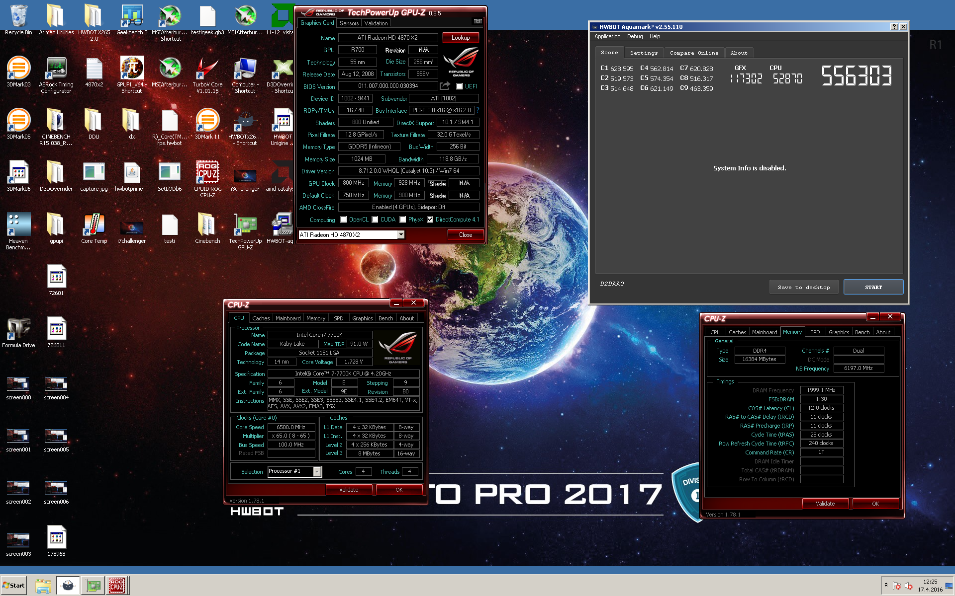Viewport: 955px width, 596px height.
Task: Click the DRAM Frequency value field
Action: pyautogui.click(x=821, y=390)
